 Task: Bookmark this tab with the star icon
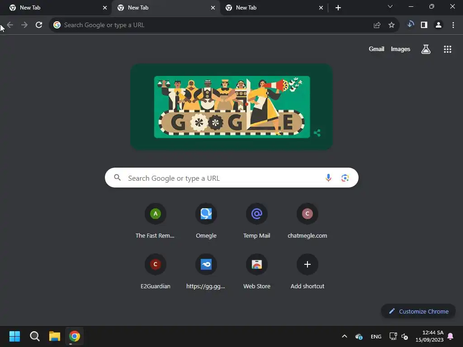(x=391, y=25)
